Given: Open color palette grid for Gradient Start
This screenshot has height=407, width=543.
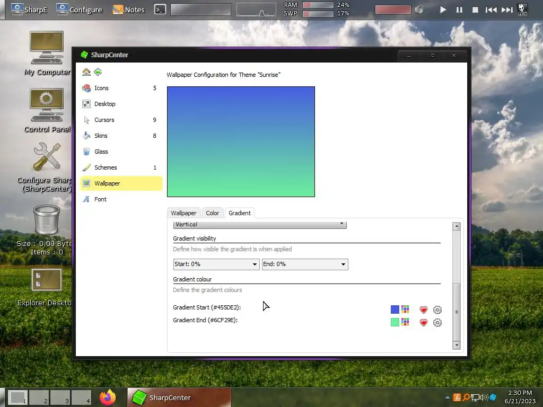Looking at the screenshot, I should 405,309.
